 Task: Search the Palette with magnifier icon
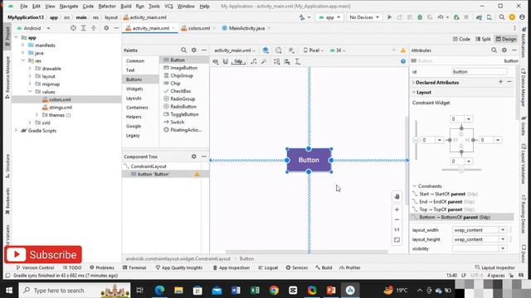click(x=183, y=50)
